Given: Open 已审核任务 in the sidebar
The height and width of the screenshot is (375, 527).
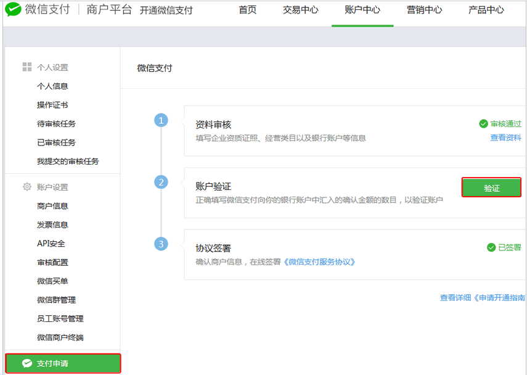Looking at the screenshot, I should pos(56,142).
